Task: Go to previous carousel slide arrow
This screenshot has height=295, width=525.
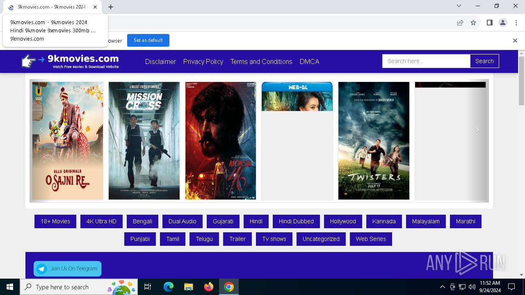Action: point(41,130)
